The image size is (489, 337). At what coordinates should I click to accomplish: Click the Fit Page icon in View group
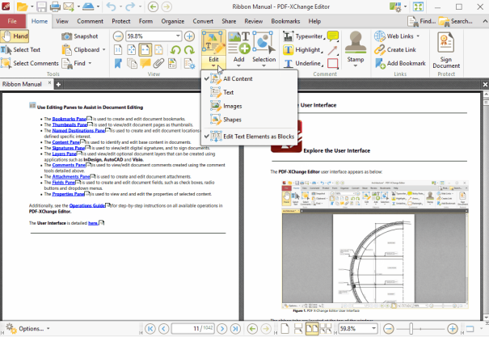(131, 49)
